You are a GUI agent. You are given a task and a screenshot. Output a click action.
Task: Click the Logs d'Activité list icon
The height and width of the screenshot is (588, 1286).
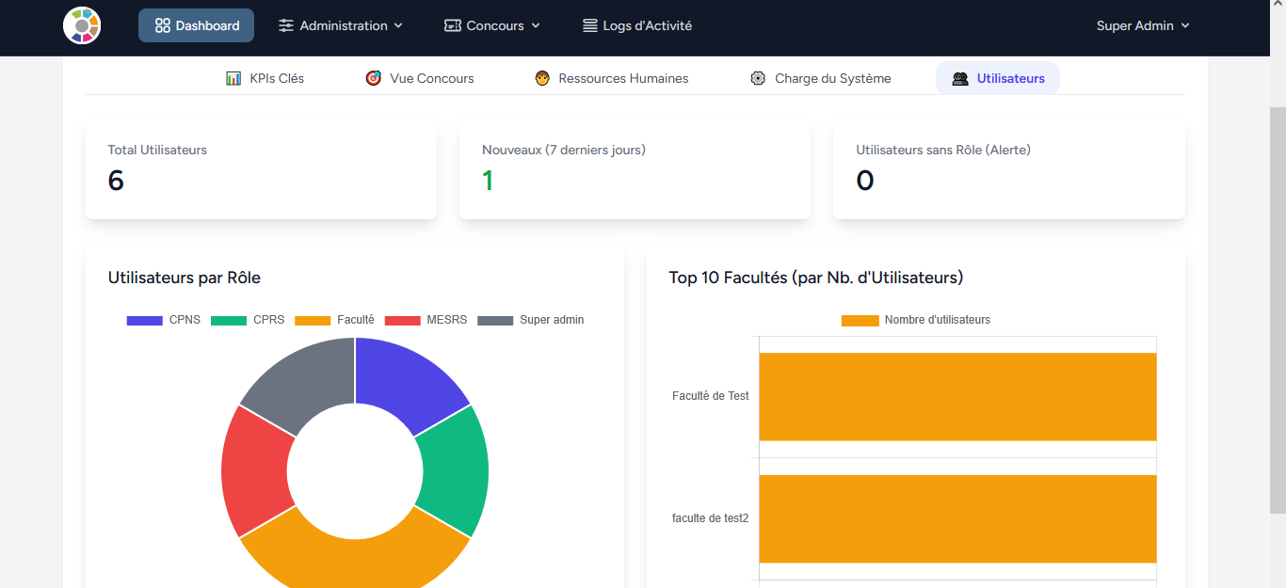tap(590, 25)
